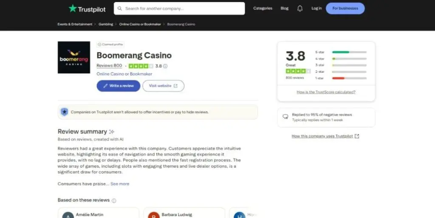Click the Boomerang Casino logo image
The image size is (435, 218).
pyautogui.click(x=74, y=58)
